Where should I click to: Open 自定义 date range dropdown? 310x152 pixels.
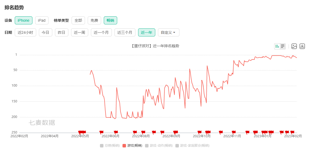169,32
